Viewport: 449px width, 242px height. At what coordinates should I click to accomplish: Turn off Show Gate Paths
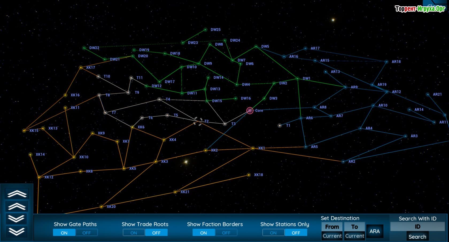tap(86, 233)
